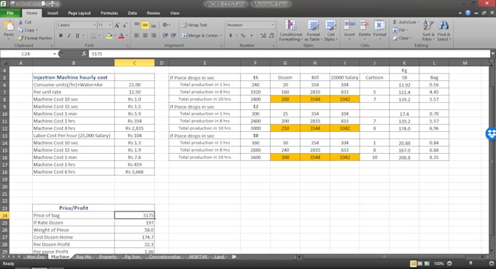This screenshot has height=269, width=496.
Task: Open the Borders dropdown
Action: (x=99, y=36)
